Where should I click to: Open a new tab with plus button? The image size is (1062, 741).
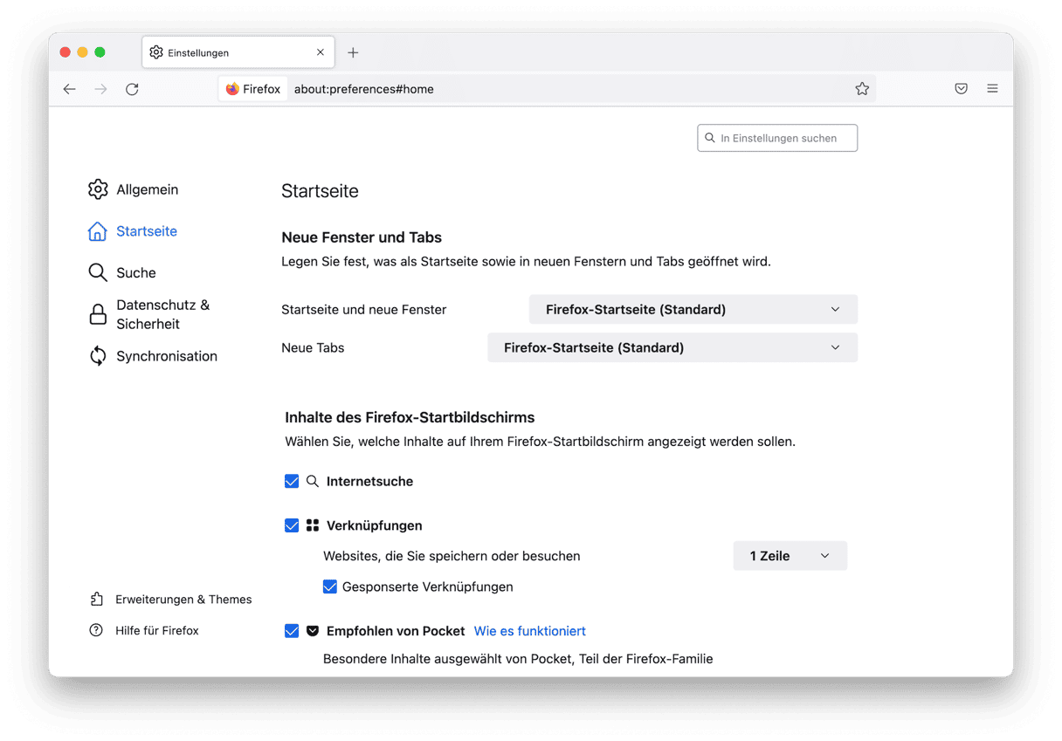click(353, 52)
